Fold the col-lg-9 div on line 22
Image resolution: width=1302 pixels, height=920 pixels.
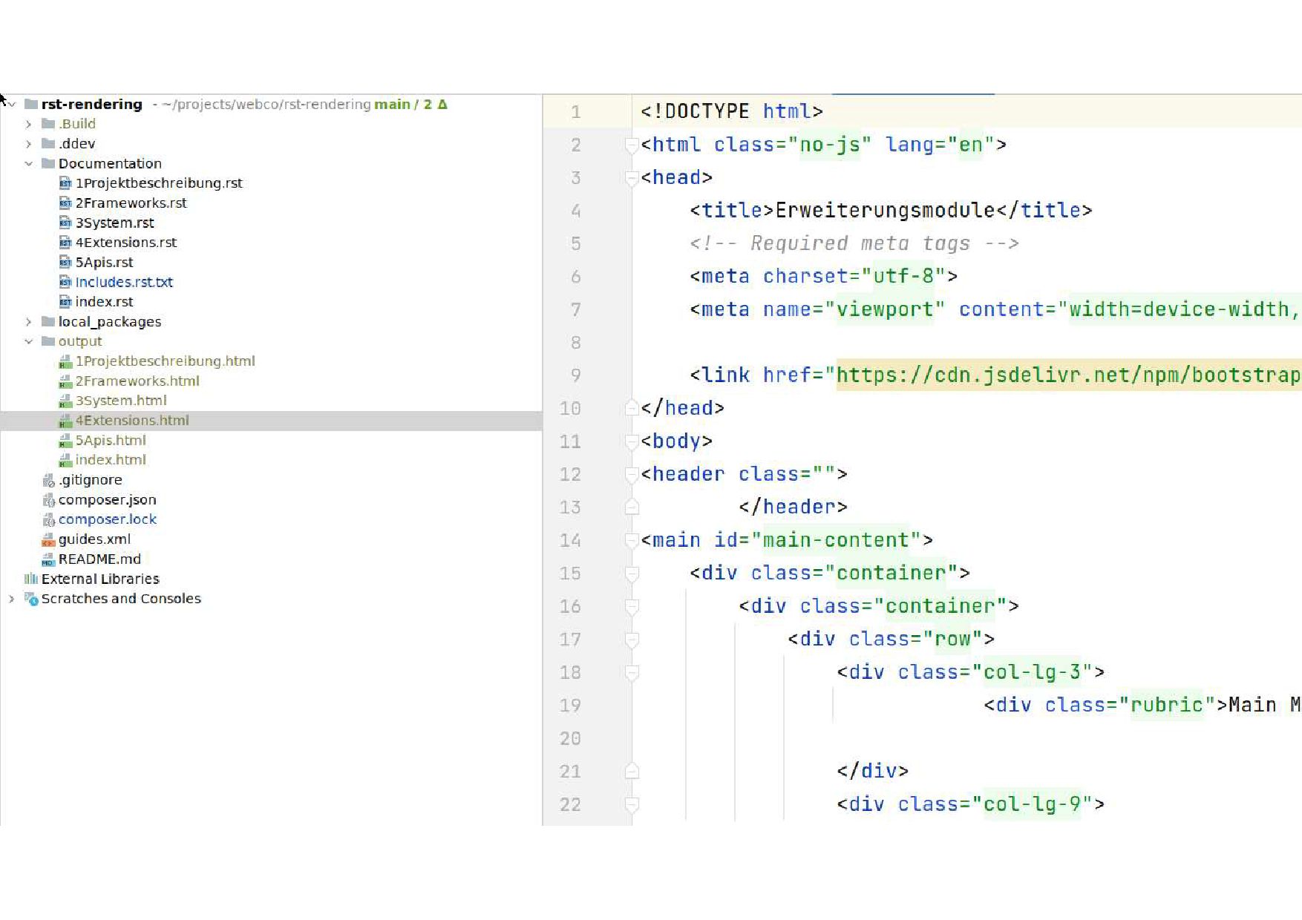(x=632, y=805)
